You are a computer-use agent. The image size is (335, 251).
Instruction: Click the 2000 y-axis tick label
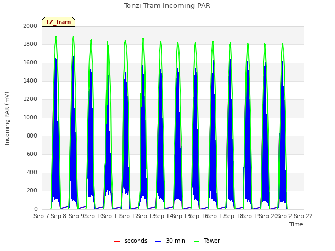point(30,26)
